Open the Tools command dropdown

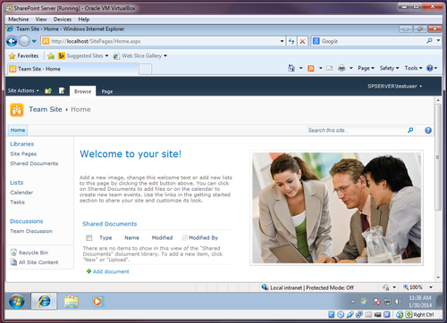pos(413,68)
